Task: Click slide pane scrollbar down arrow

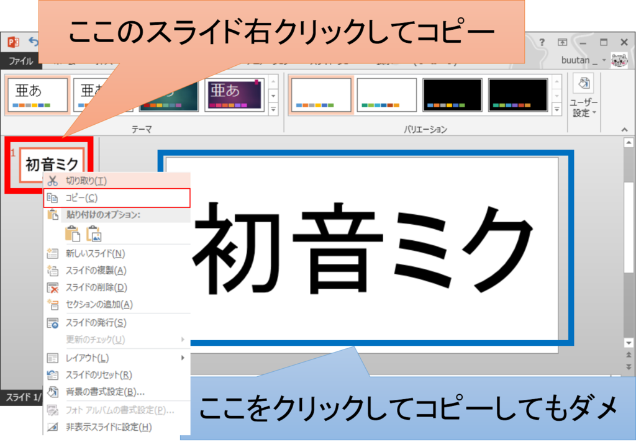Action: pyautogui.click(x=629, y=343)
